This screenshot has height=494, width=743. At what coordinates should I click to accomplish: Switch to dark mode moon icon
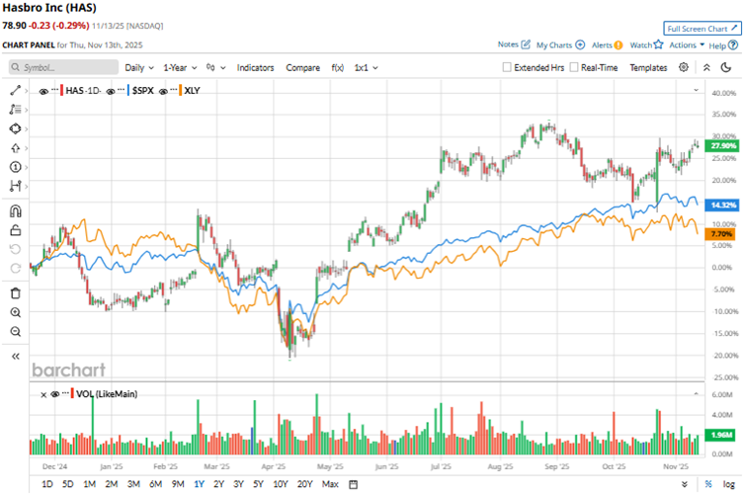[726, 68]
